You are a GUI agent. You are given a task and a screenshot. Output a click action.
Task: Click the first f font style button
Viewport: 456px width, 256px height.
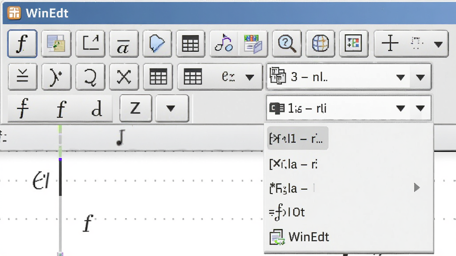click(23, 108)
